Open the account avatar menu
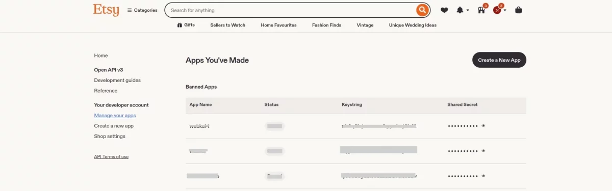This screenshot has height=191, width=612. (499, 10)
